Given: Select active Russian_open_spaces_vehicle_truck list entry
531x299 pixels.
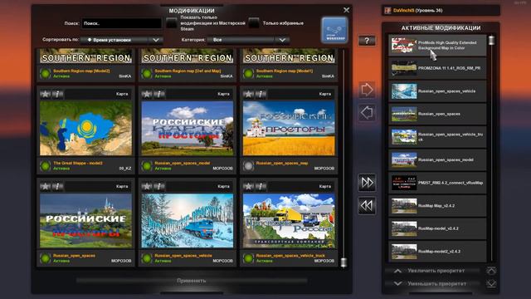Looking at the screenshot, I should pos(437,137).
